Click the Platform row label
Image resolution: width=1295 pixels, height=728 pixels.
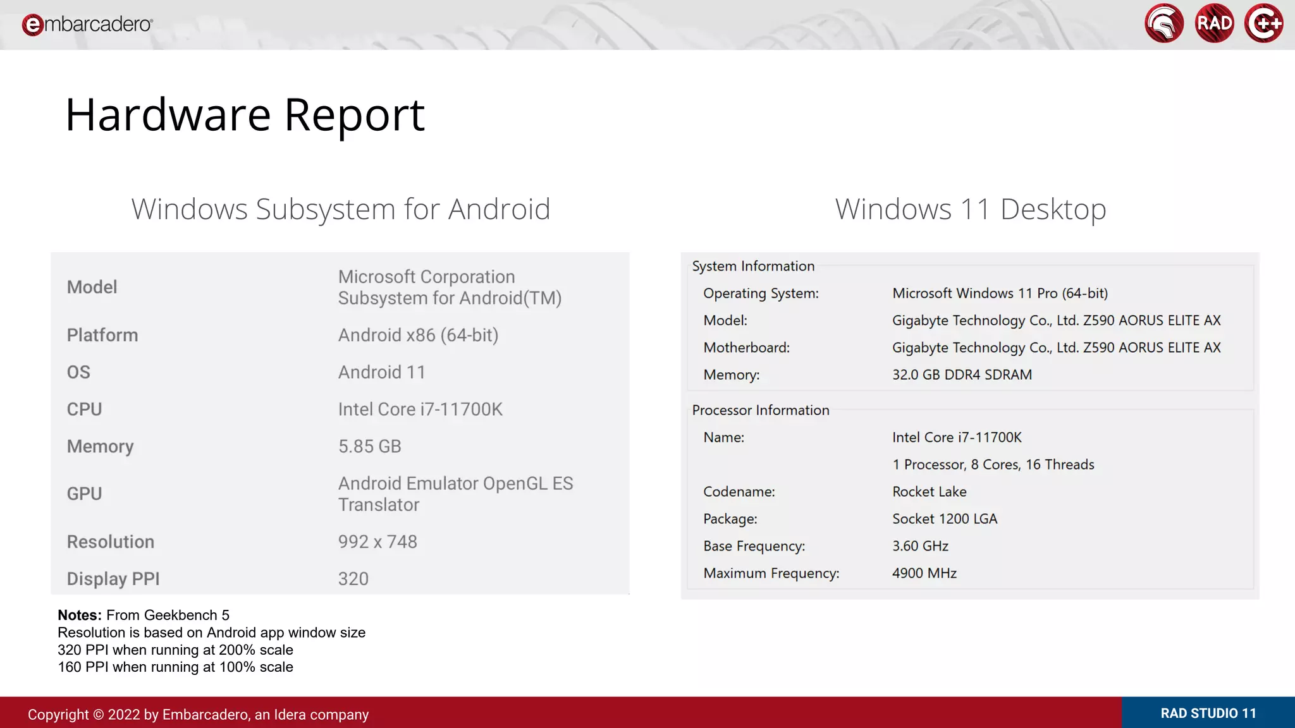point(102,335)
